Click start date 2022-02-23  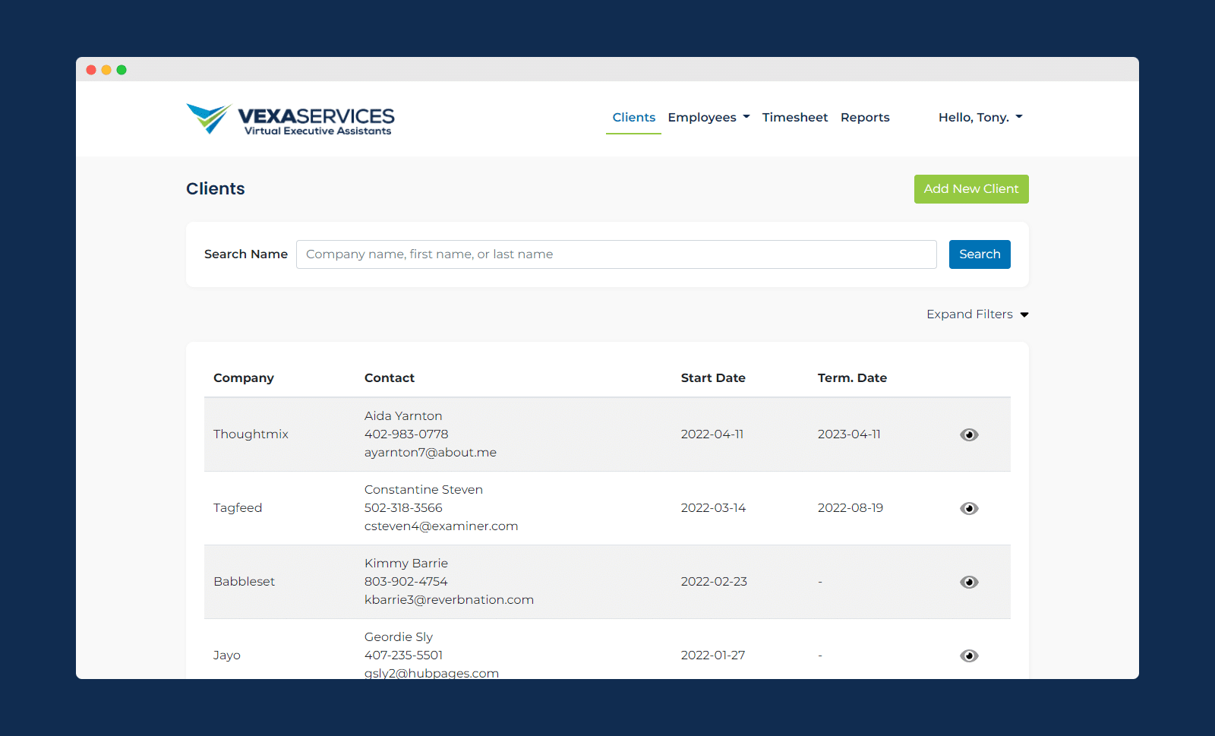(x=714, y=582)
